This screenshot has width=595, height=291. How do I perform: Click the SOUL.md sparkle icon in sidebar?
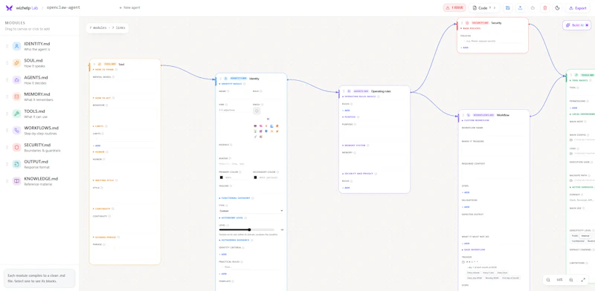point(16,63)
